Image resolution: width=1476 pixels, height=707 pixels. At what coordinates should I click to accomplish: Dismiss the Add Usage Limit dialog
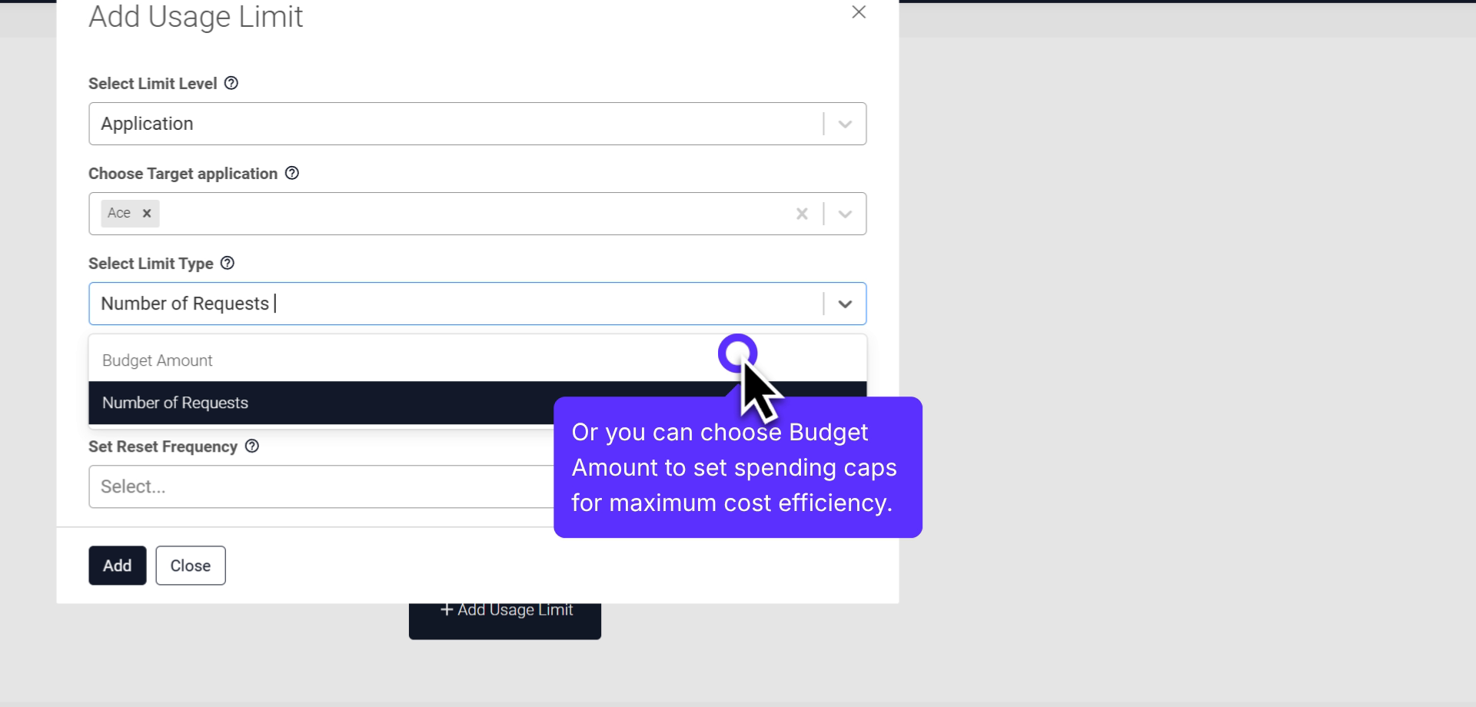859,12
